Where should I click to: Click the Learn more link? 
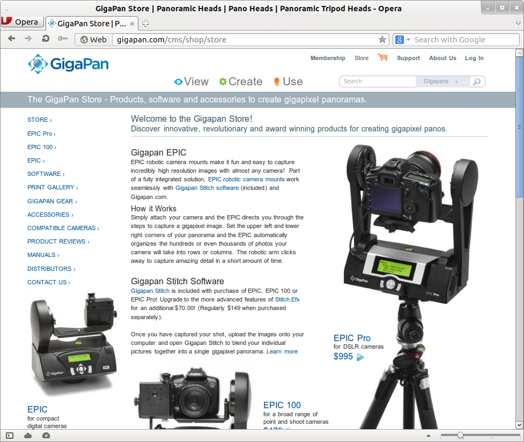(282, 351)
